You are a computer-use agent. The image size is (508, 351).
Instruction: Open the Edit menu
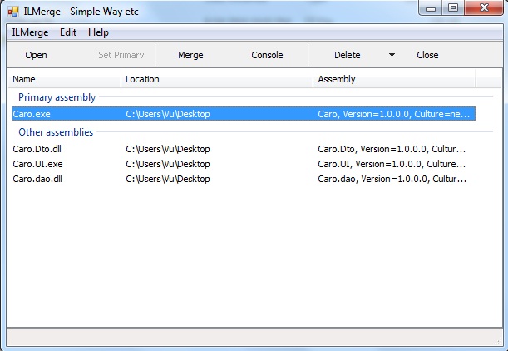(68, 32)
